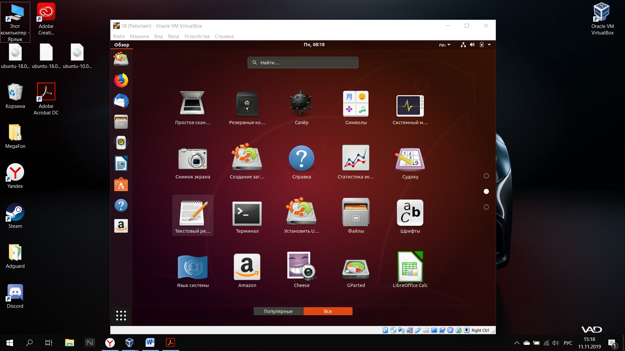625x351 pixels.
Task: Open Ubuntu Software in the dock
Action: click(x=121, y=184)
